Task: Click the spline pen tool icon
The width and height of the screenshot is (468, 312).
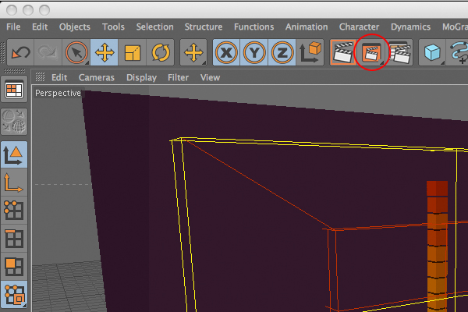Action: (458, 52)
